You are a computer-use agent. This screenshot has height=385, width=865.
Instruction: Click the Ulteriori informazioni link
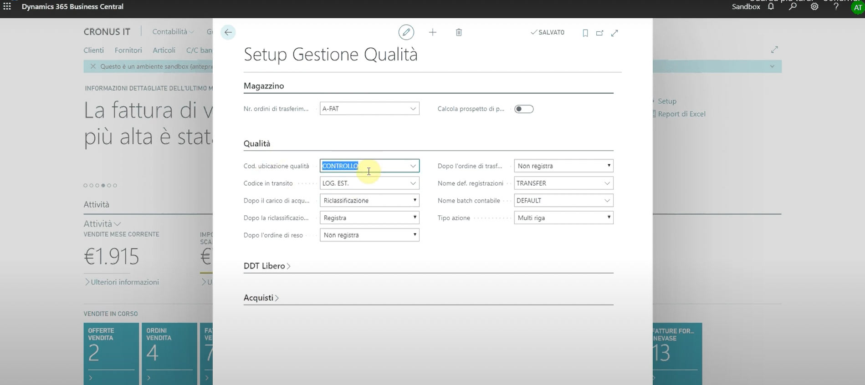[124, 282]
